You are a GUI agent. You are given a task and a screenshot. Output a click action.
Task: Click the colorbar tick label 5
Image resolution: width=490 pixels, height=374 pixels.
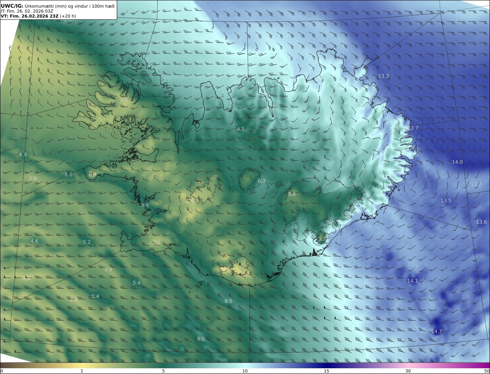[x=163, y=371]
